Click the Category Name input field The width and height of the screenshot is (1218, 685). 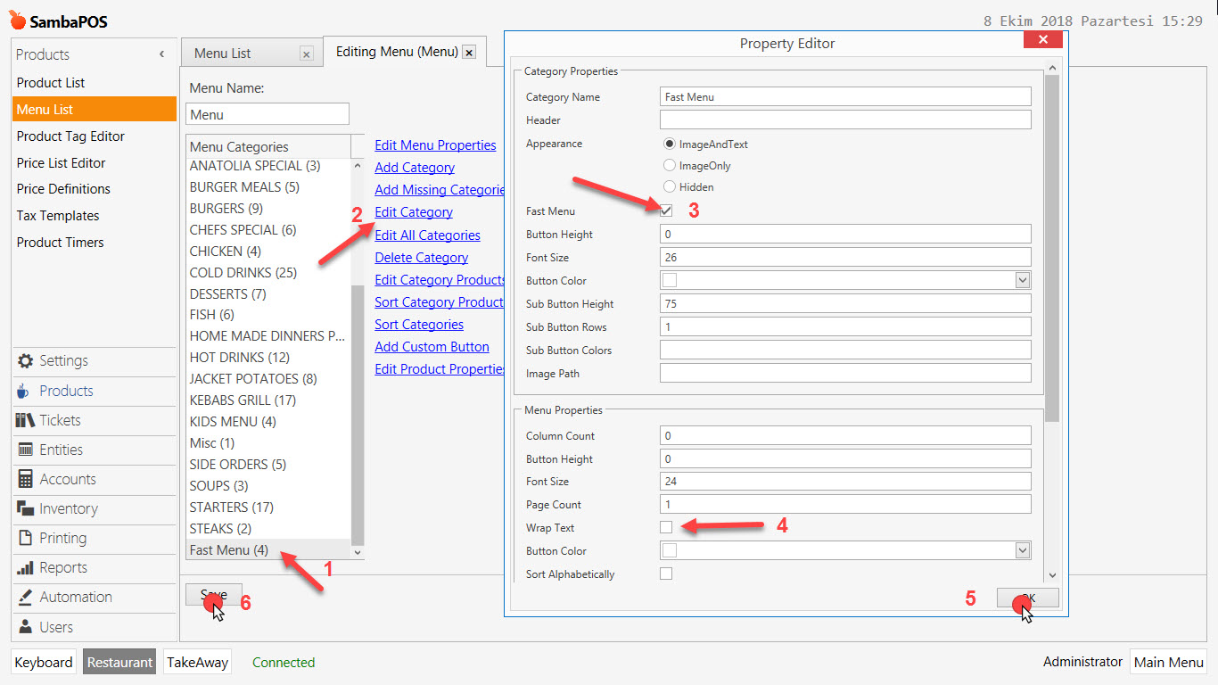pyautogui.click(x=845, y=96)
